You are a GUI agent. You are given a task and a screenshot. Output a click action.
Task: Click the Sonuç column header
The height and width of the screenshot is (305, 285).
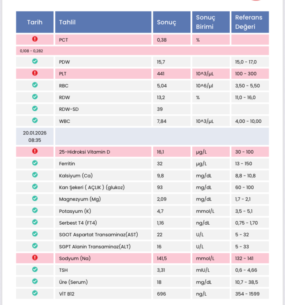tap(172, 22)
